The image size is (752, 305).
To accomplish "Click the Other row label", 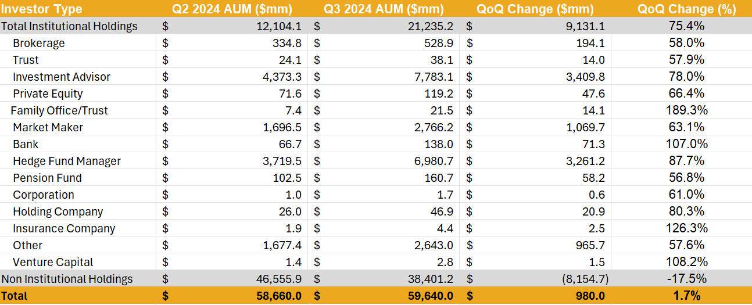I will click(x=28, y=245).
